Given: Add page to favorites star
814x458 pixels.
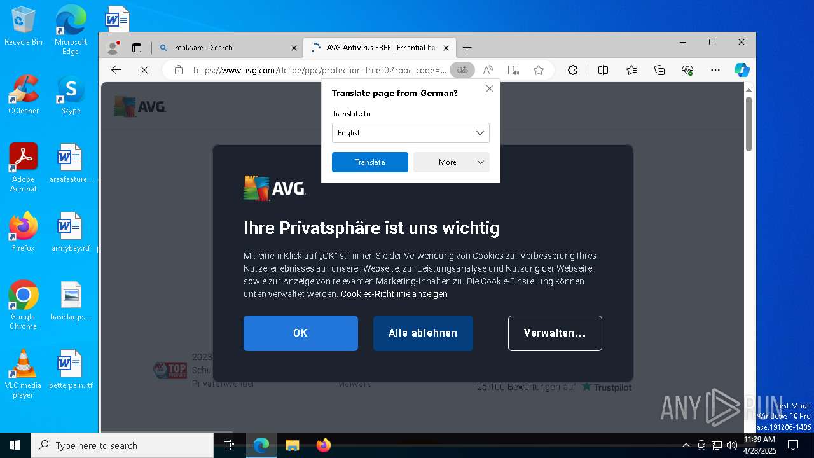Looking at the screenshot, I should point(539,70).
